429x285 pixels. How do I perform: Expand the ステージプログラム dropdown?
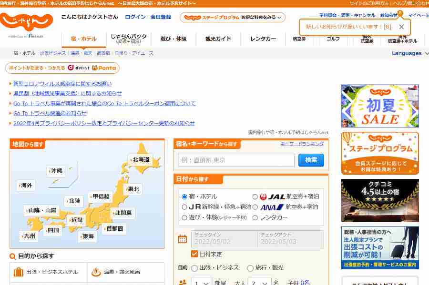233,17
